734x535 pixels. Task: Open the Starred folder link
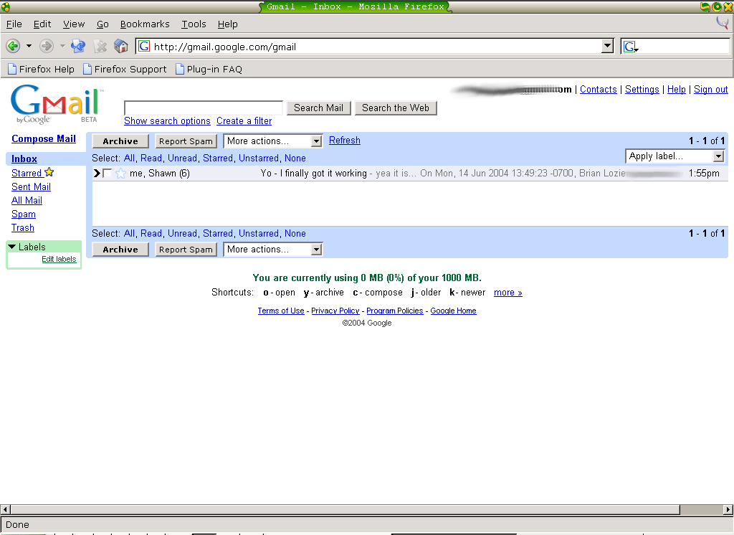27,173
